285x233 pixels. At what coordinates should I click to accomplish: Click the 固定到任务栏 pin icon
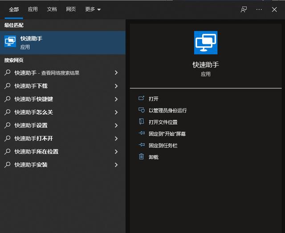[x=142, y=145]
